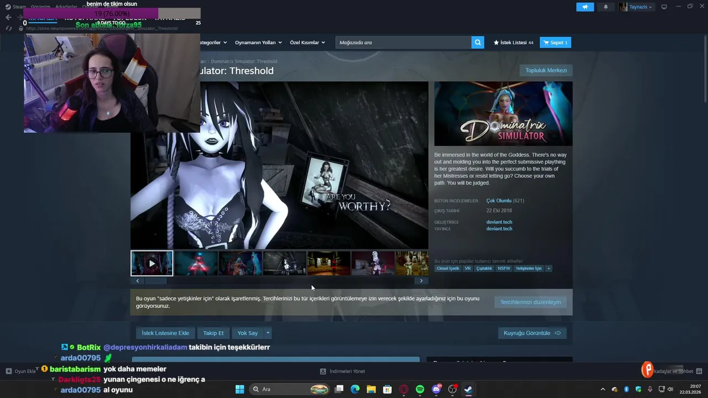Type in the Mağazada ara search field
This screenshot has width=708, height=398.
(403, 43)
